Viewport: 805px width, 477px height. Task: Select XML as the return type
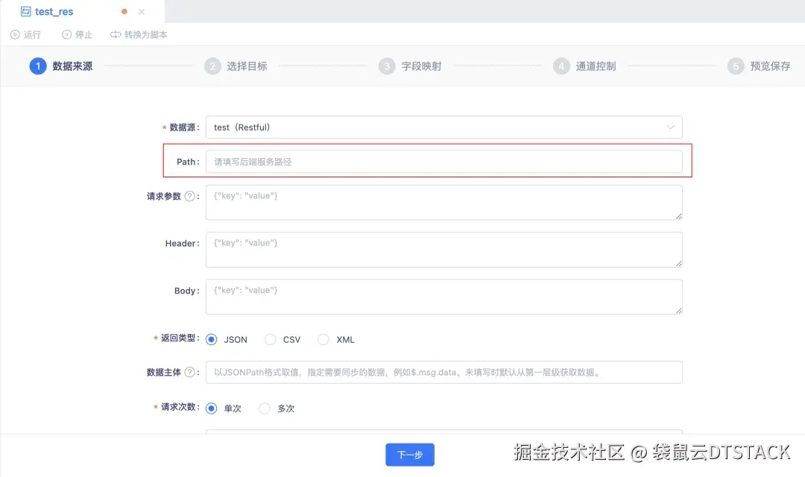(323, 339)
